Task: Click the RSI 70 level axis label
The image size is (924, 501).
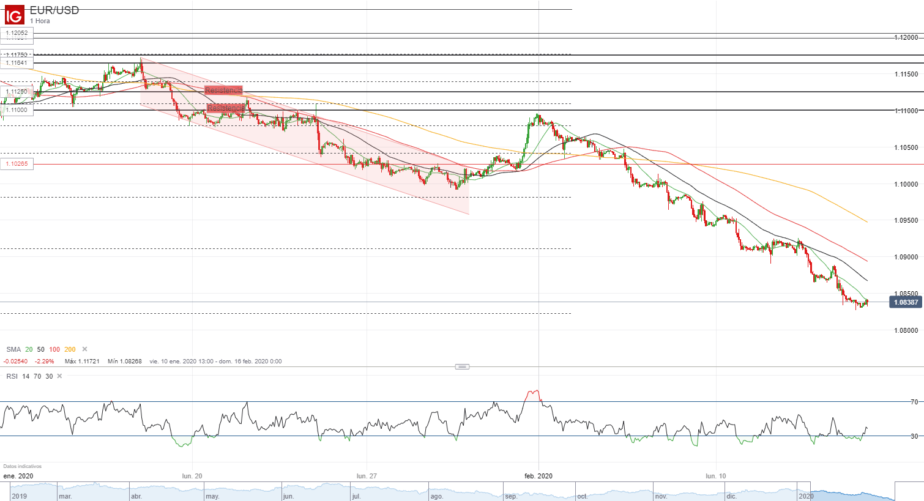Action: tap(914, 402)
